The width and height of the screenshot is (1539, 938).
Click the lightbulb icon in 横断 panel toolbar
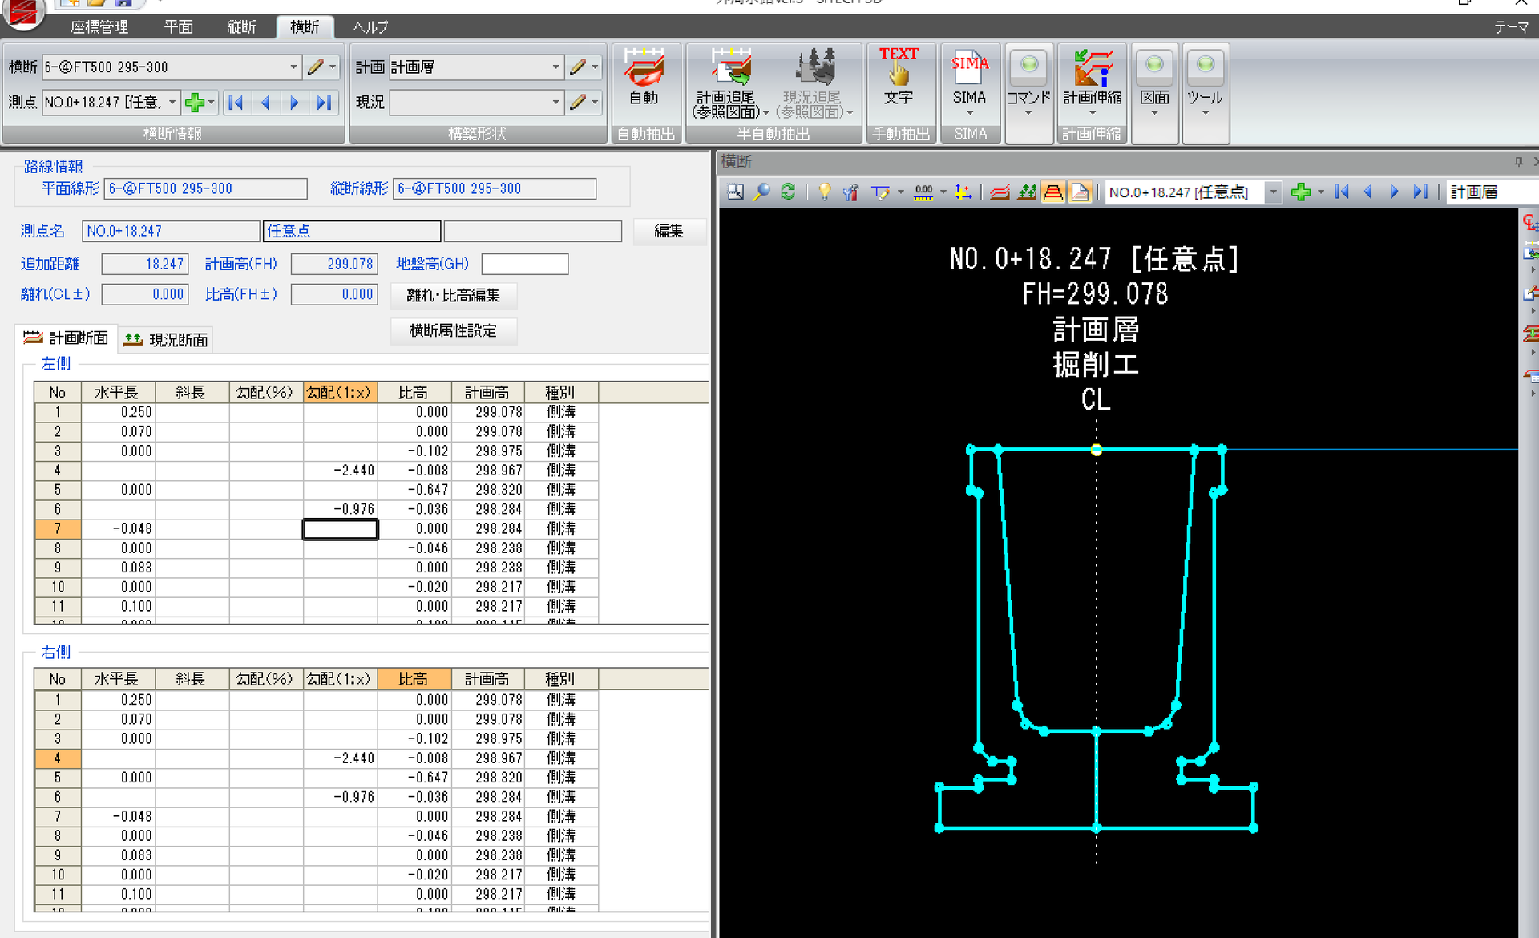point(824,192)
